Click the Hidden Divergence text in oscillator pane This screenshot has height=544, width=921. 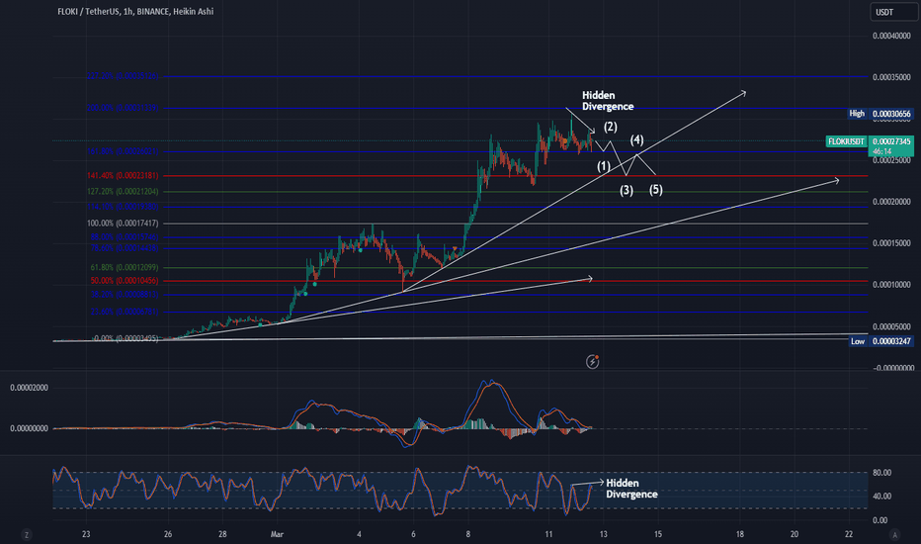click(x=632, y=489)
